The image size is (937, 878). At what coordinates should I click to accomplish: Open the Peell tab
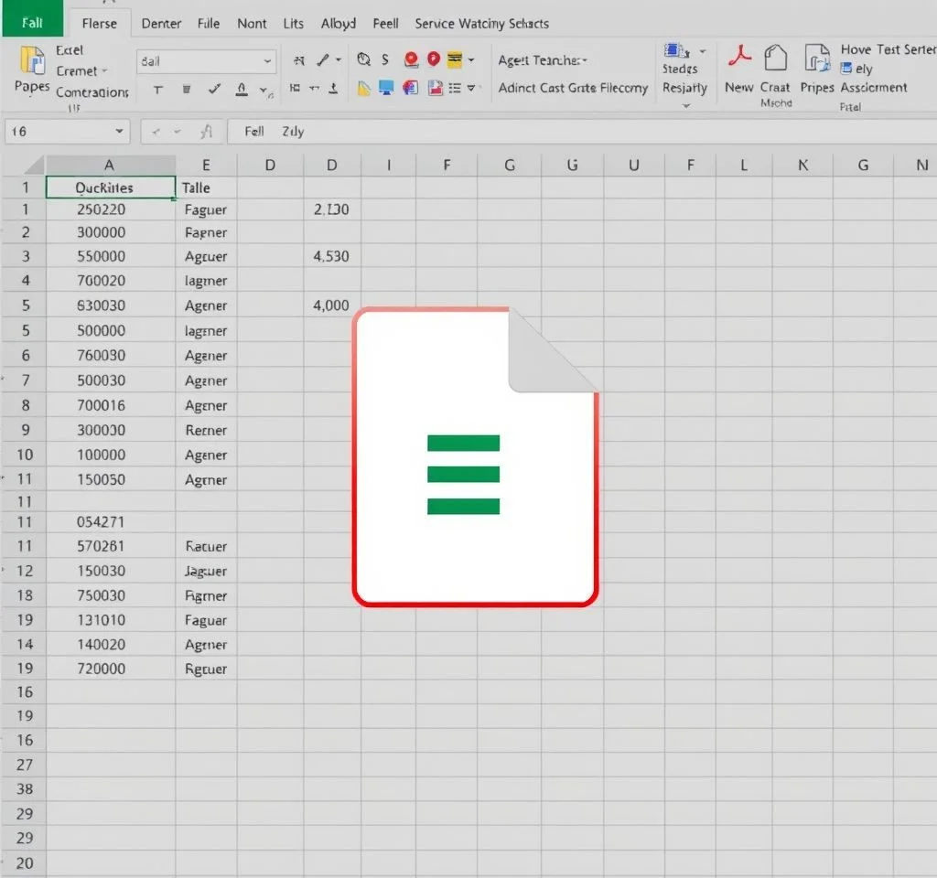(x=385, y=23)
